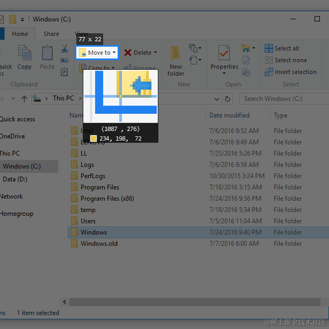Viewport: 329px width, 329px height.
Task: Open the Open-with dropdown arrow
Action: pyautogui.click(x=254, y=48)
